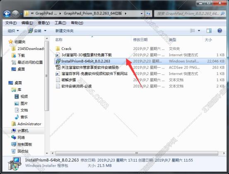
Task: Click the 软件安装说明-必读 file icon
Action: pyautogui.click(x=58, y=86)
